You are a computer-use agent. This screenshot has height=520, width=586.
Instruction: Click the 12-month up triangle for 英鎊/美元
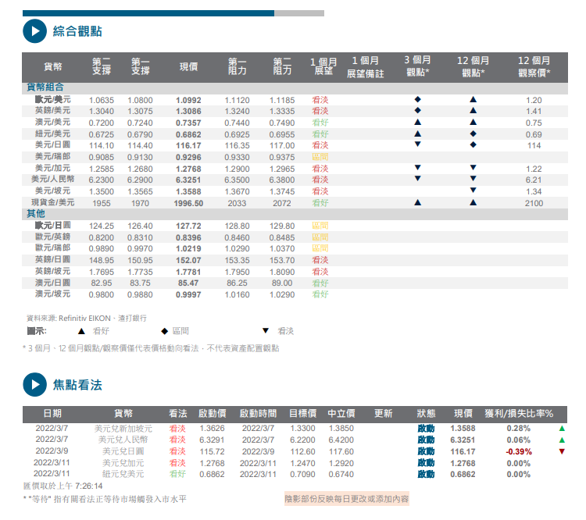pos(473,110)
